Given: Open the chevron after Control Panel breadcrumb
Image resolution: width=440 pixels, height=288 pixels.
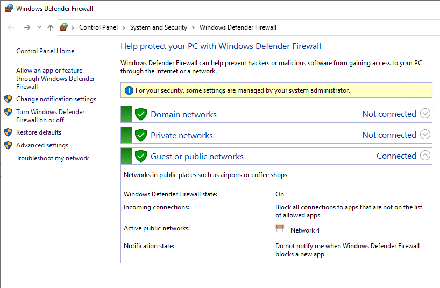Looking at the screenshot, I should (x=124, y=27).
